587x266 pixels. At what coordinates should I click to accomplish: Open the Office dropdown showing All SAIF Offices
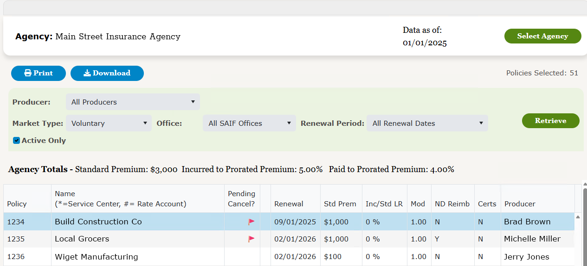coord(249,124)
